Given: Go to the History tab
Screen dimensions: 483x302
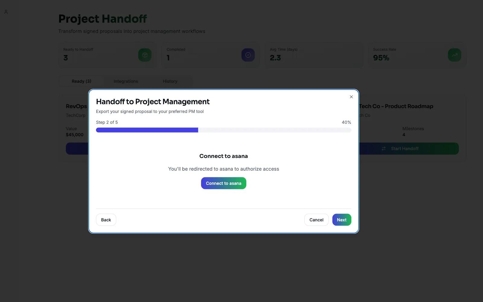Looking at the screenshot, I should point(170,81).
